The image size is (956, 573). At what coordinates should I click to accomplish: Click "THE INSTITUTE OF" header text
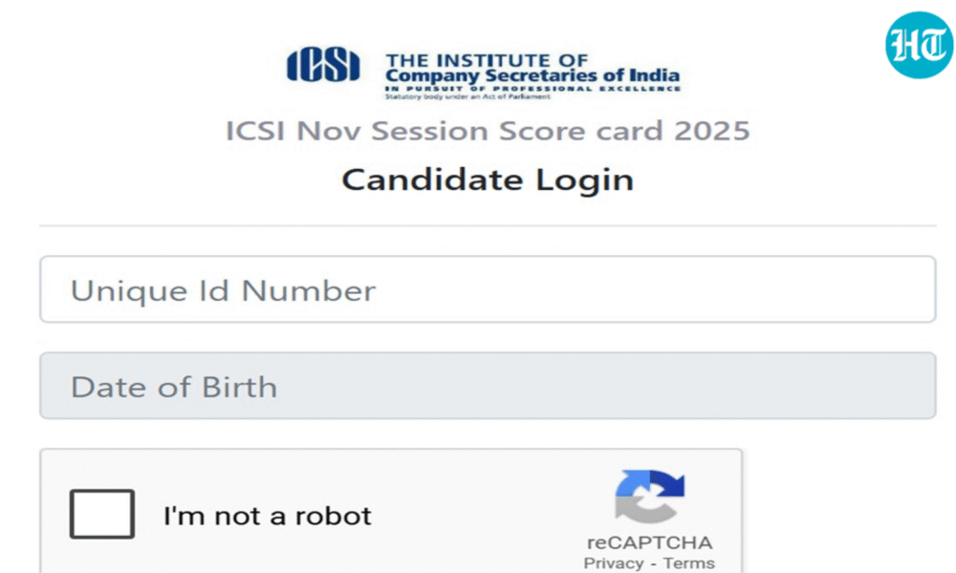[487, 60]
